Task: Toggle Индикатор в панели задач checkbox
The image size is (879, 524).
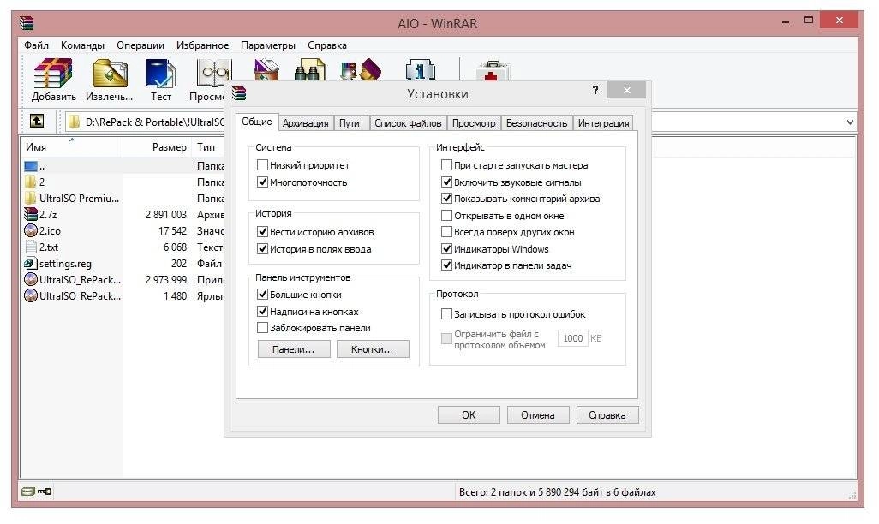Action: (x=447, y=265)
